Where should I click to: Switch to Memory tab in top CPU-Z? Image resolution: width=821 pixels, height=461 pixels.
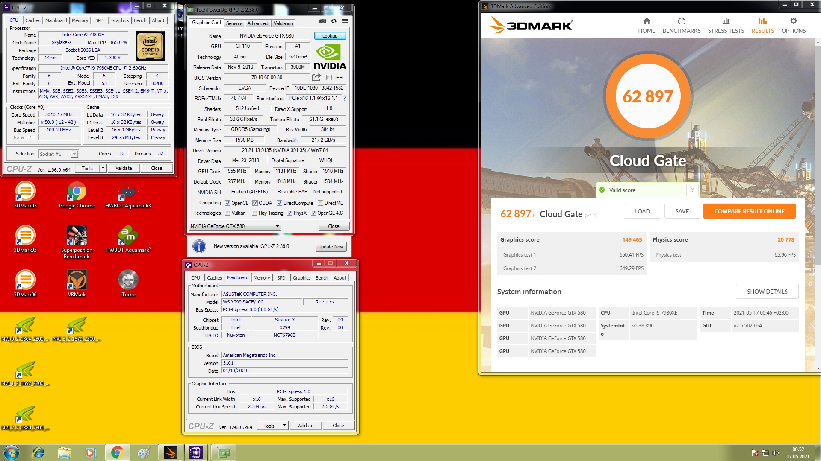80,20
